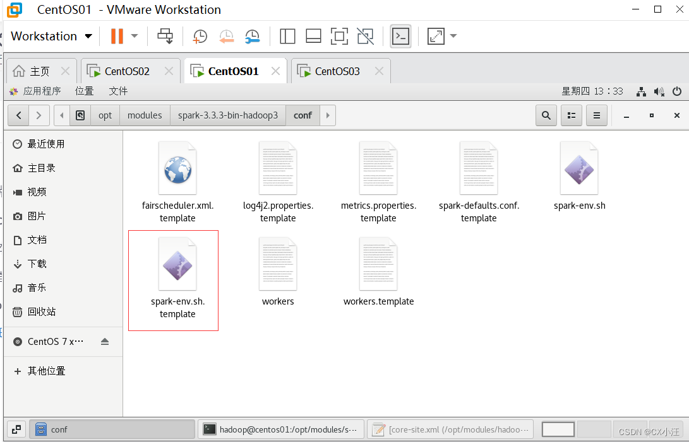Open 回收站 in sidebar
The height and width of the screenshot is (442, 689).
63,311
